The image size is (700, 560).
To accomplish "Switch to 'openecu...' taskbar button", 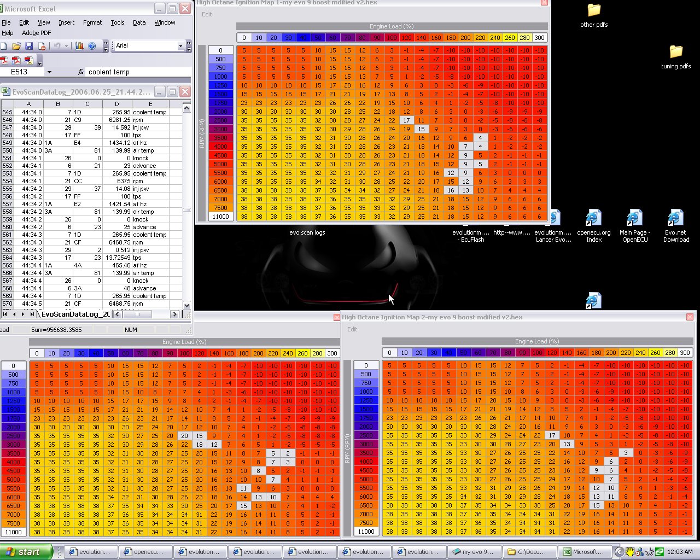I will 145,552.
